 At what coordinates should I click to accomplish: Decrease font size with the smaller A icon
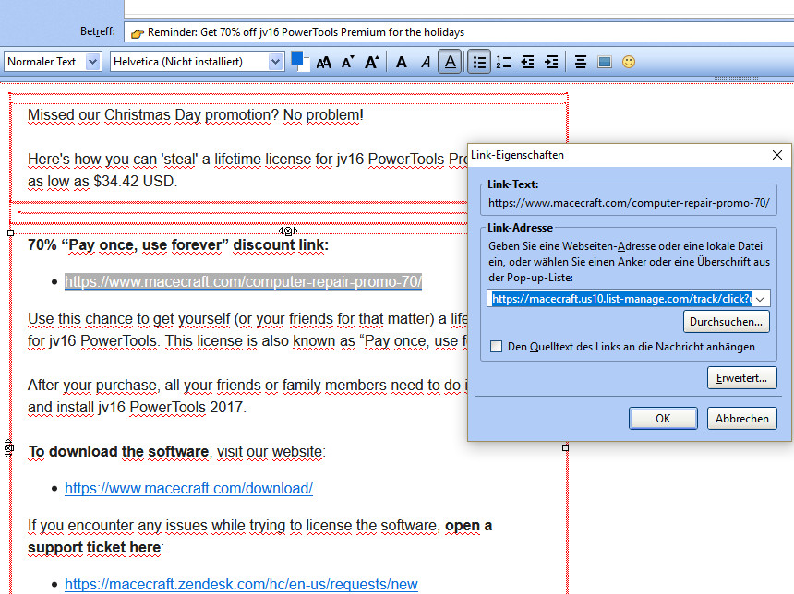[x=347, y=62]
